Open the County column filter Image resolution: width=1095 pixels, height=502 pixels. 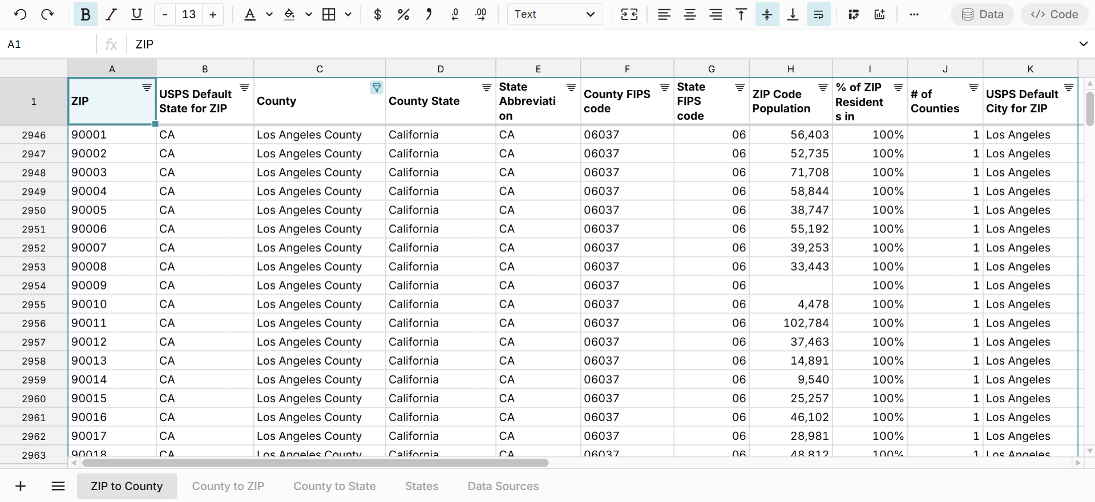[x=376, y=87]
